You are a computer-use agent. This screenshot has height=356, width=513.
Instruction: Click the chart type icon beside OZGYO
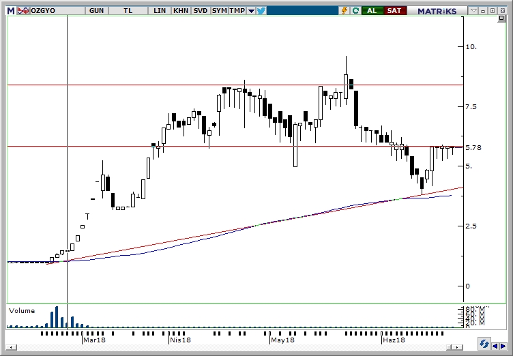click(x=23, y=11)
